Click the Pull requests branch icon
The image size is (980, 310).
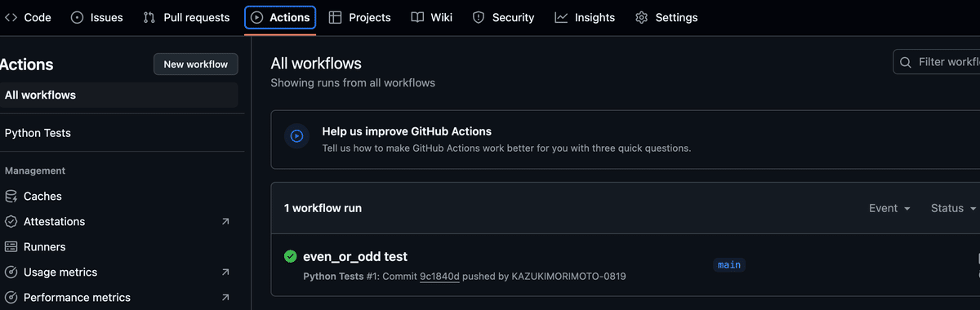(x=149, y=17)
